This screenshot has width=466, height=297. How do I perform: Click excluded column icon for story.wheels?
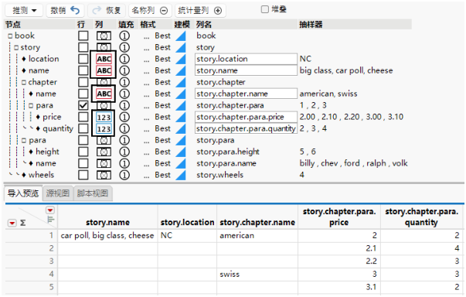coord(104,175)
